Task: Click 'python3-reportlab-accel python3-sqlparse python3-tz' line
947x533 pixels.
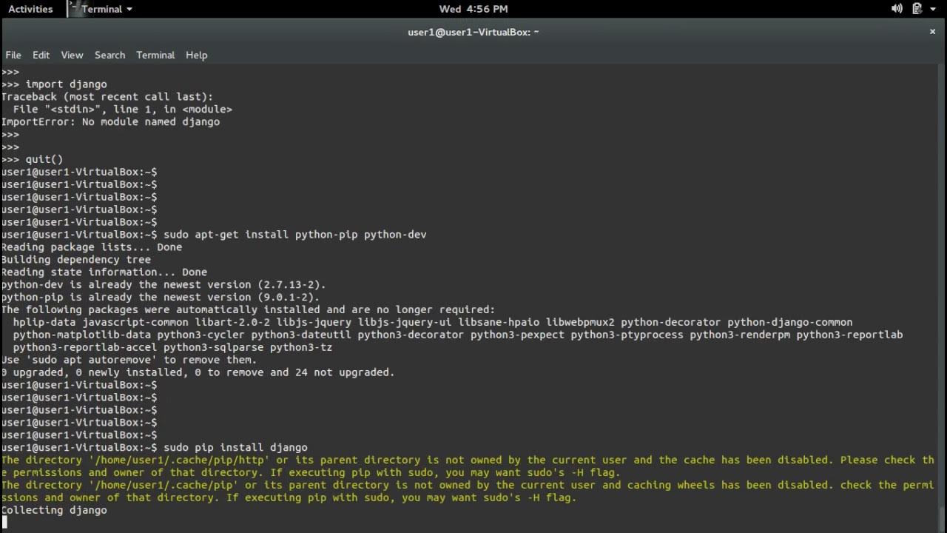Action: point(172,347)
